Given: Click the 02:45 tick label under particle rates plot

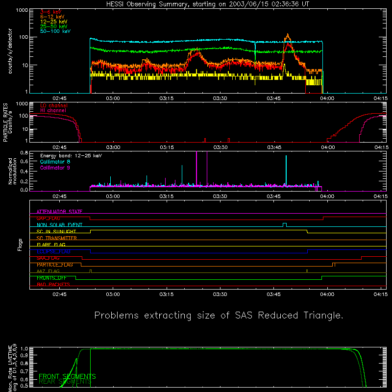Looking at the screenshot, I should [x=59, y=147].
